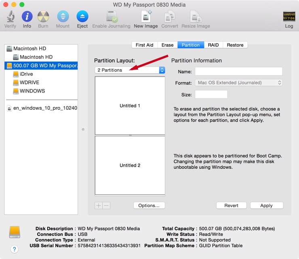This screenshot has width=299, height=259.
Task: Click the partition Name field
Action: [238, 71]
